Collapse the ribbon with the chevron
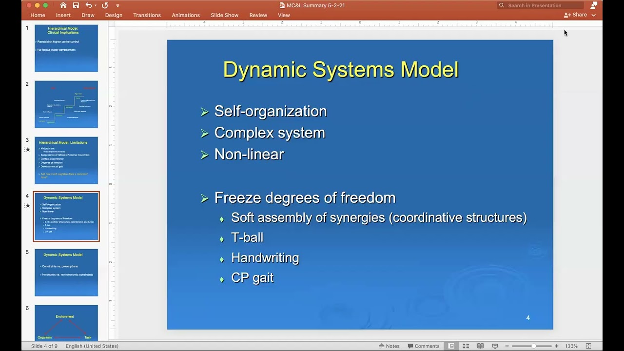The height and width of the screenshot is (351, 624). coord(594,15)
